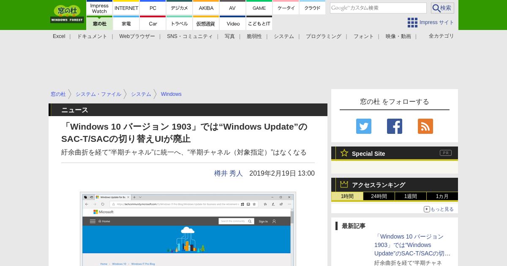Screen dimensions: 507x266
Task: Go to 窓の杜 breadcrumb link
Action: point(58,94)
